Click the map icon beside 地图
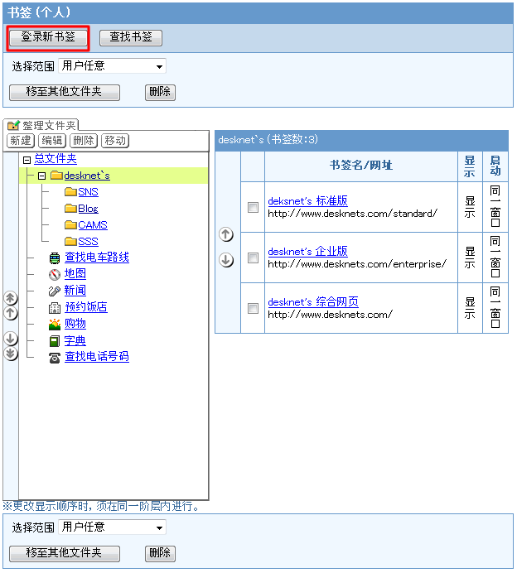This screenshot has height=573, width=517. point(55,274)
